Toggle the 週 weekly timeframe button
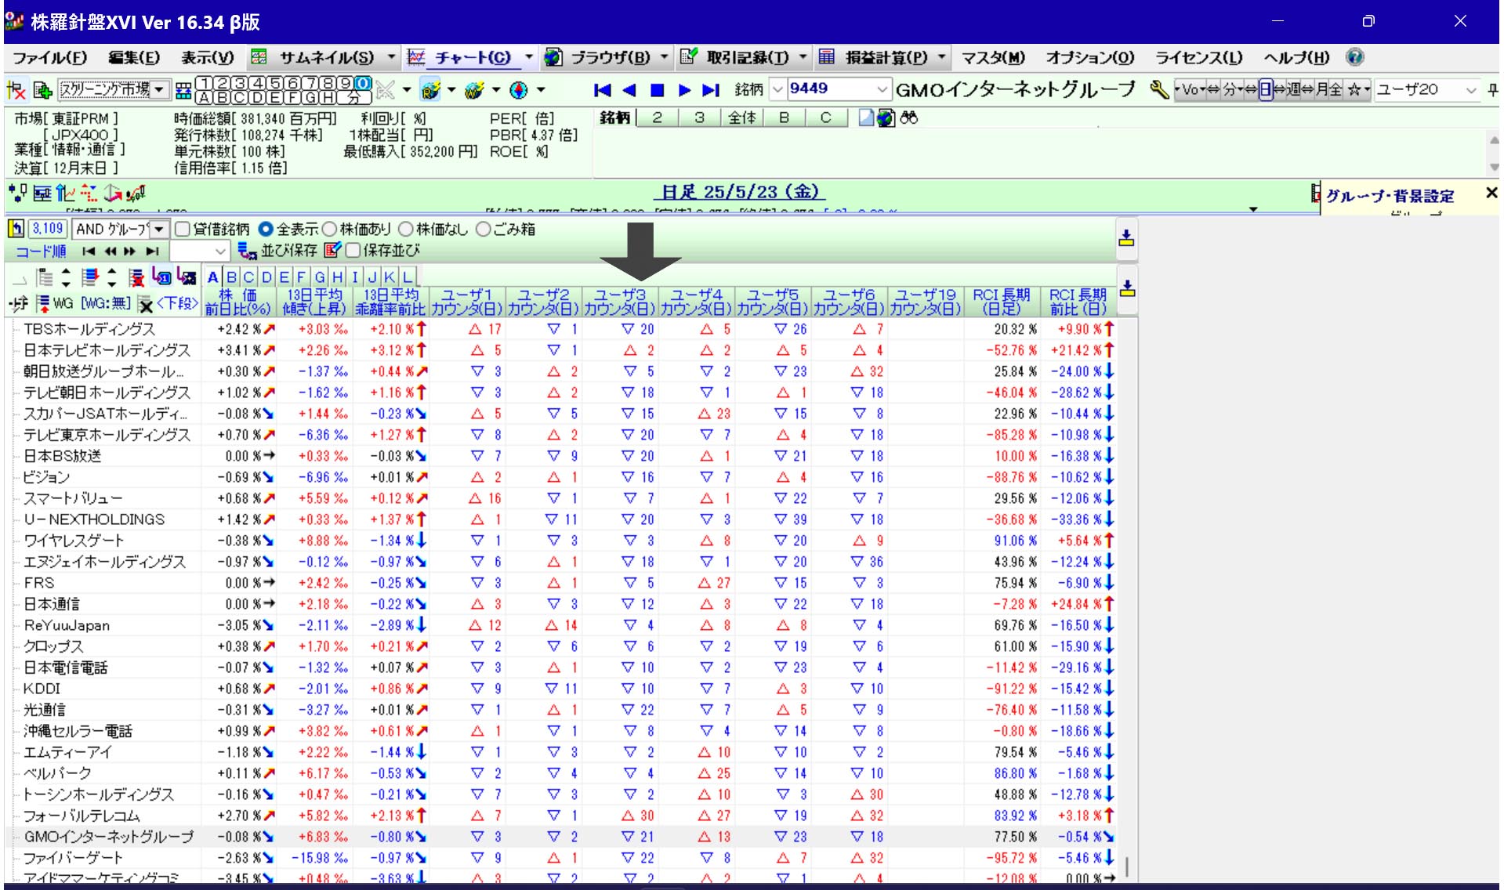1504x890 pixels. [1293, 90]
